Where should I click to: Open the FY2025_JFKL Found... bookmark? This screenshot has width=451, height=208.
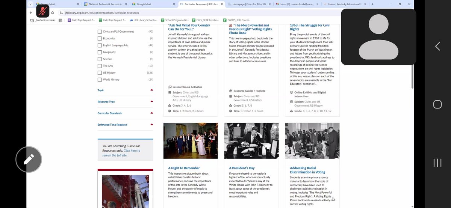point(237,20)
